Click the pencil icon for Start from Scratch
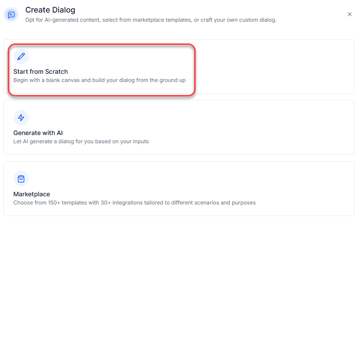Image resolution: width=357 pixels, height=341 pixels. [21, 56]
